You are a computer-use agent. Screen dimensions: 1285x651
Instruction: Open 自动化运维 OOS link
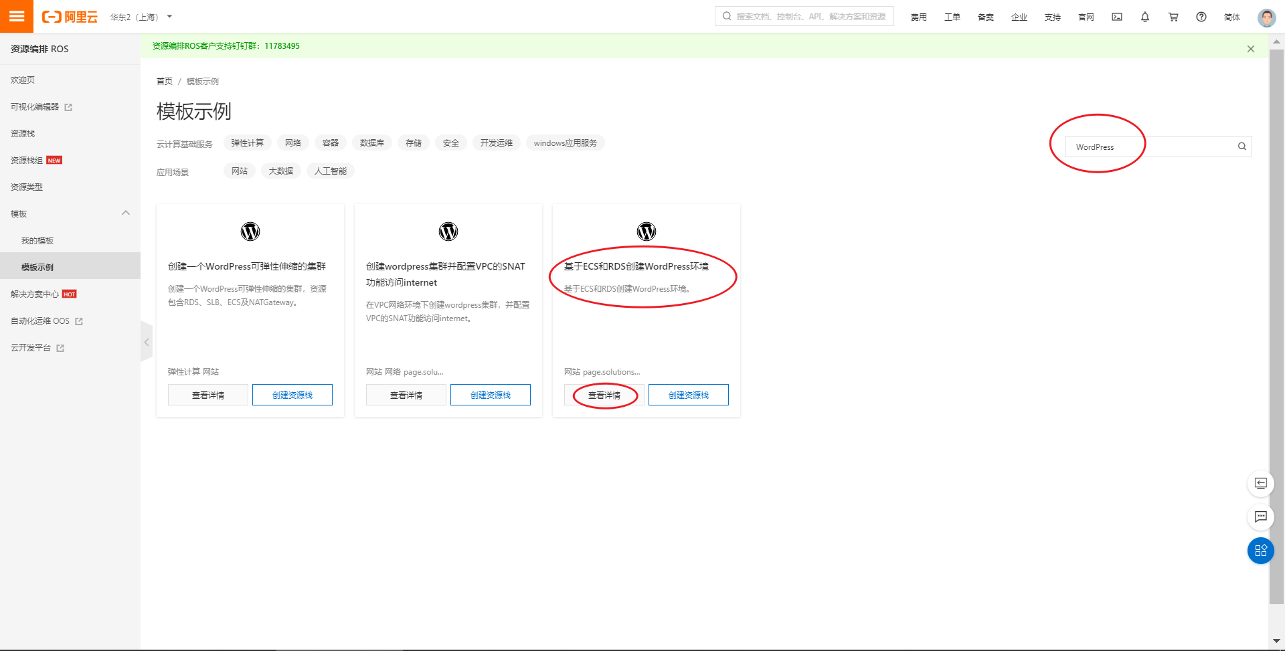tap(40, 321)
